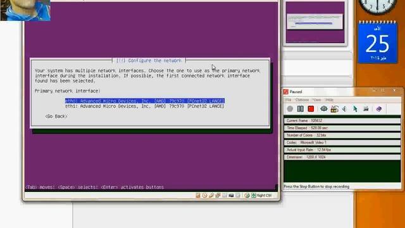Click the <Go Back> button
Screen dimensions: 405x228
click(x=56, y=117)
